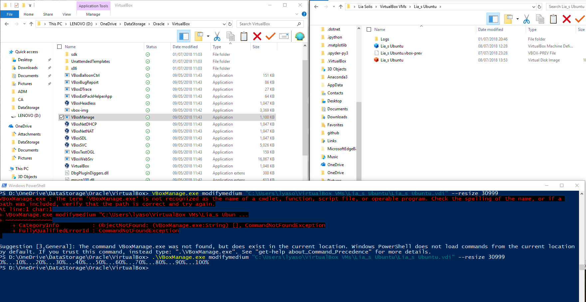
Task: Click Folder Options icon in Lia_s Ubuntu window
Action: (508, 19)
